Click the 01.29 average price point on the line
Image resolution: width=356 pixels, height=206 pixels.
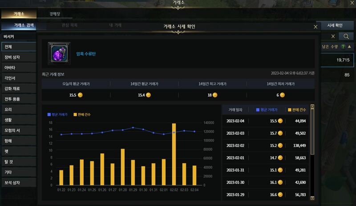(x=133, y=128)
